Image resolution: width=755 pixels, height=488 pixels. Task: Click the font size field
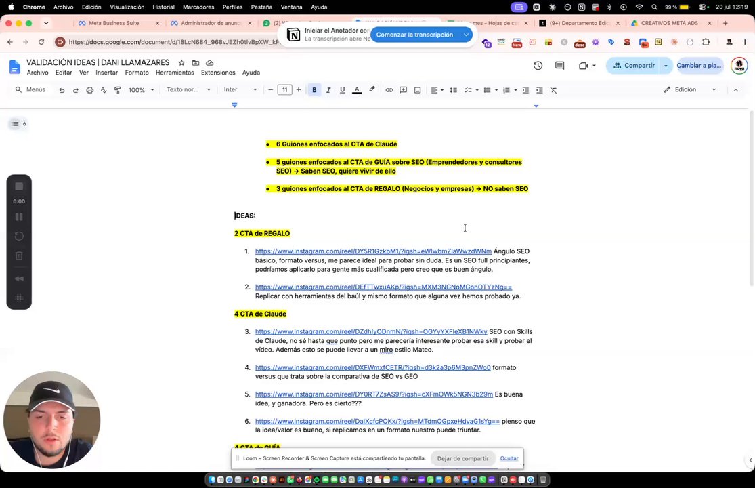(x=284, y=90)
